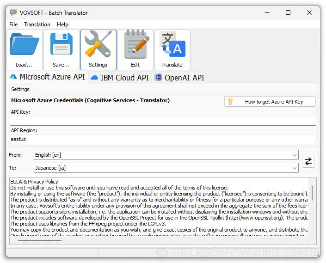
Task: Click the Load folder icon
Action: point(25,44)
